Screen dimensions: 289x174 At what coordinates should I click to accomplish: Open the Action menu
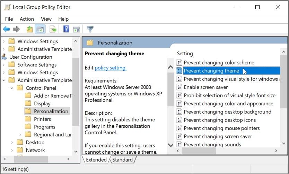pyautogui.click(x=27, y=19)
